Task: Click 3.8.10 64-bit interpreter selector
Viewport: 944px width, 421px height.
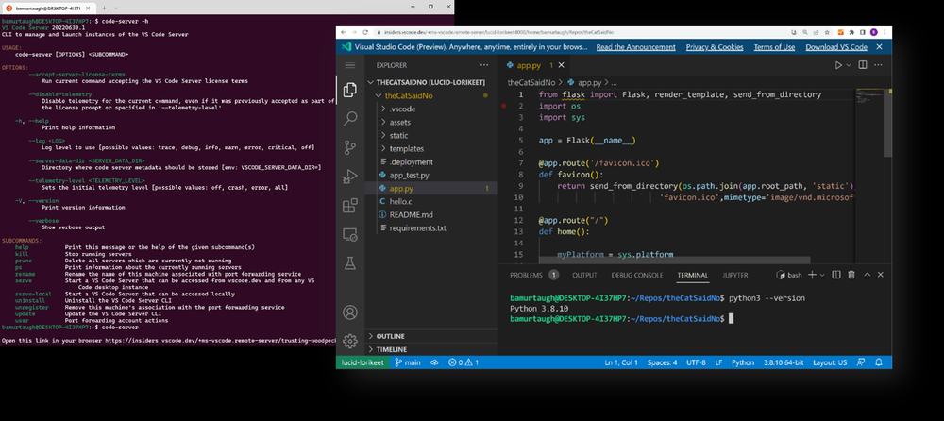Action: [x=784, y=362]
